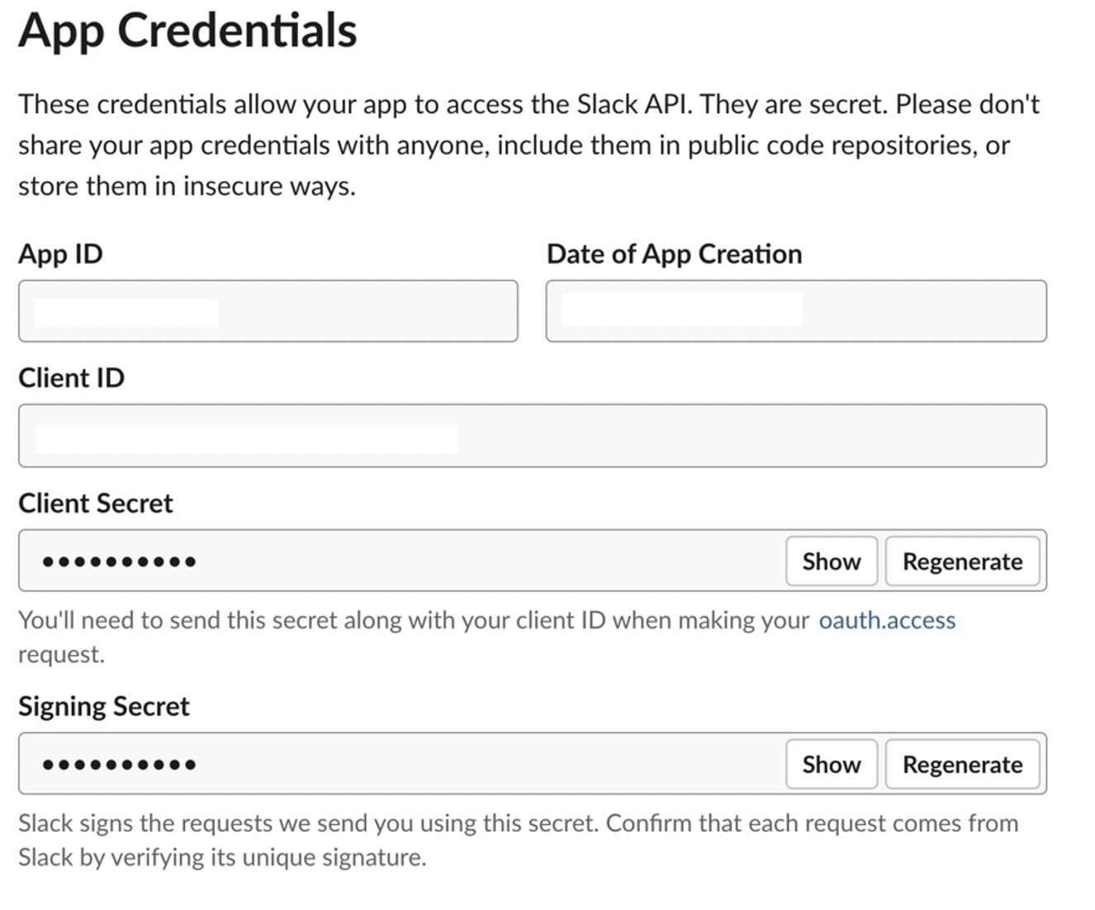
Task: Click the credentials secrecy warning paragraph
Action: pyautogui.click(x=529, y=145)
